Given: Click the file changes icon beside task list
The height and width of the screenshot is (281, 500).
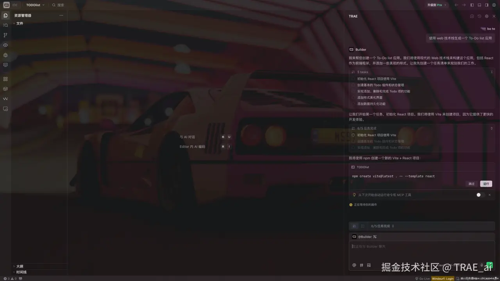Looking at the screenshot, I should pos(362,226).
